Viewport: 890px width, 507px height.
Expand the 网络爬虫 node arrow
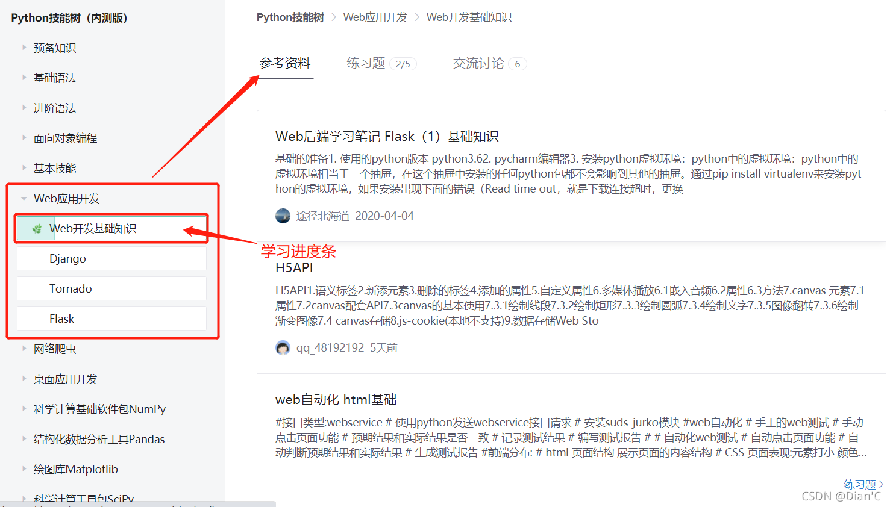coord(24,348)
